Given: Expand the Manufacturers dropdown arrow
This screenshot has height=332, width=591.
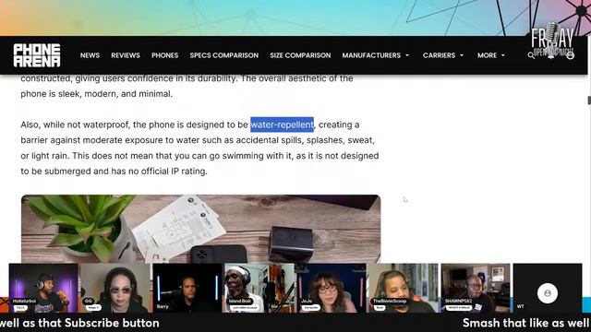Looking at the screenshot, I should tap(407, 55).
